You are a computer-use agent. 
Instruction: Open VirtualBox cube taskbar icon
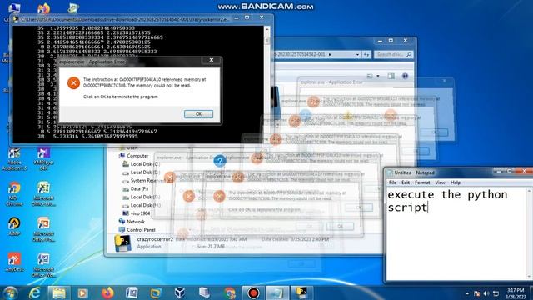pos(180,292)
